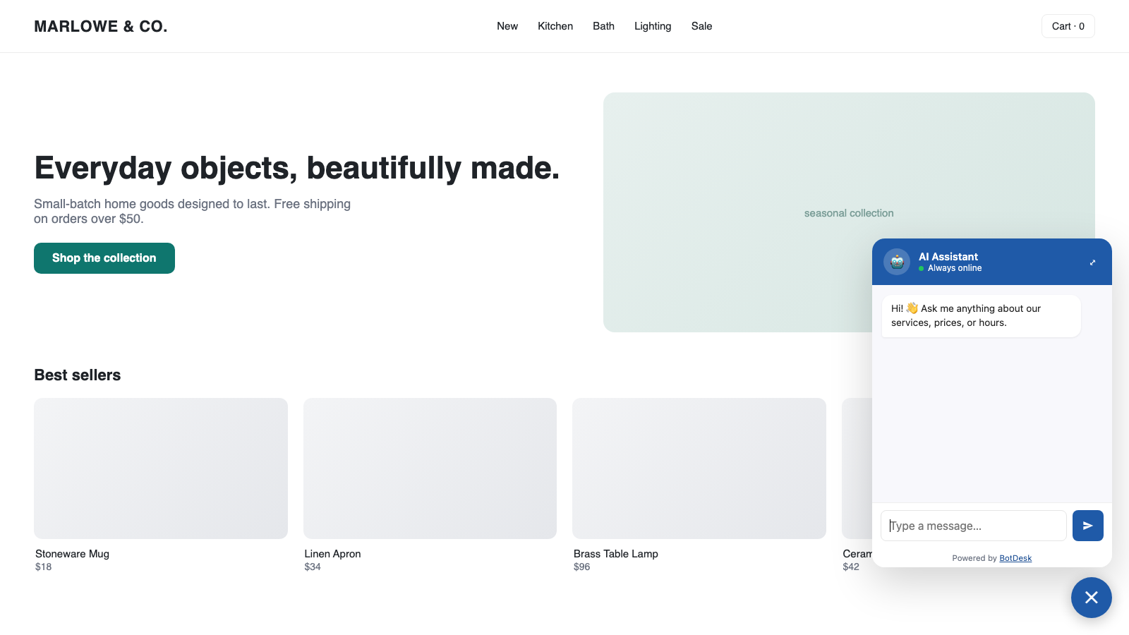Open the BotDesk link
This screenshot has width=1129, height=635.
tap(1015, 558)
